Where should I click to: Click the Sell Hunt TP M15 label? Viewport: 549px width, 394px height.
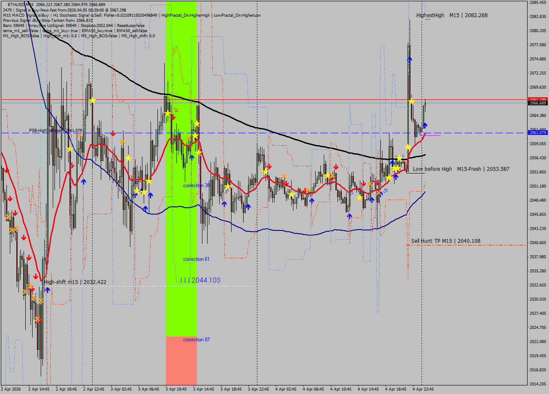pyautogui.click(x=445, y=241)
